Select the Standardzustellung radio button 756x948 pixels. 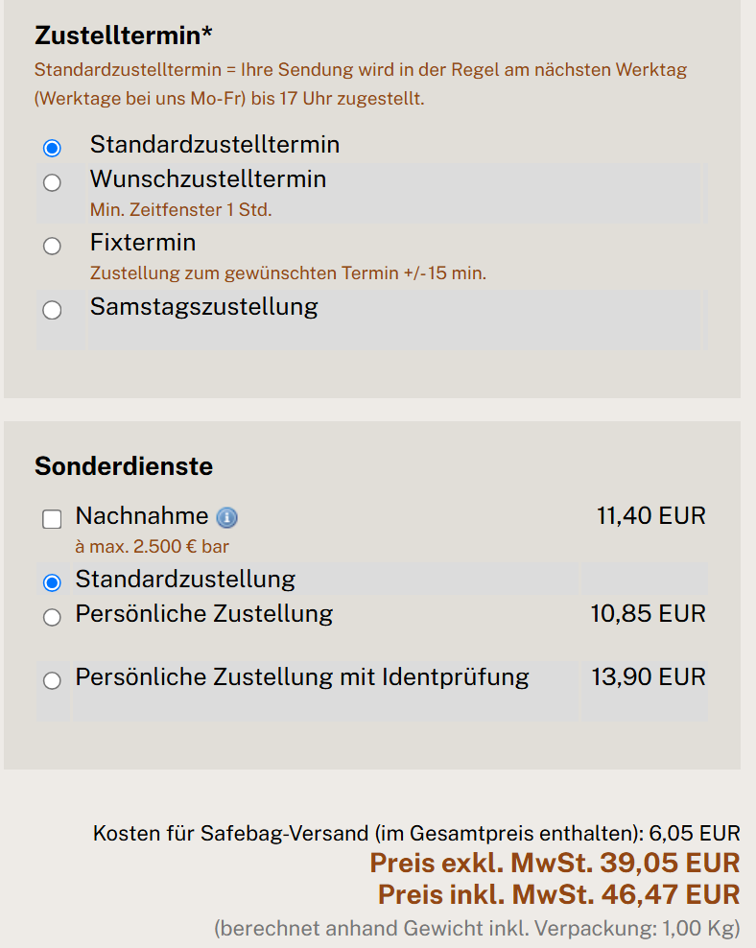coord(52,582)
